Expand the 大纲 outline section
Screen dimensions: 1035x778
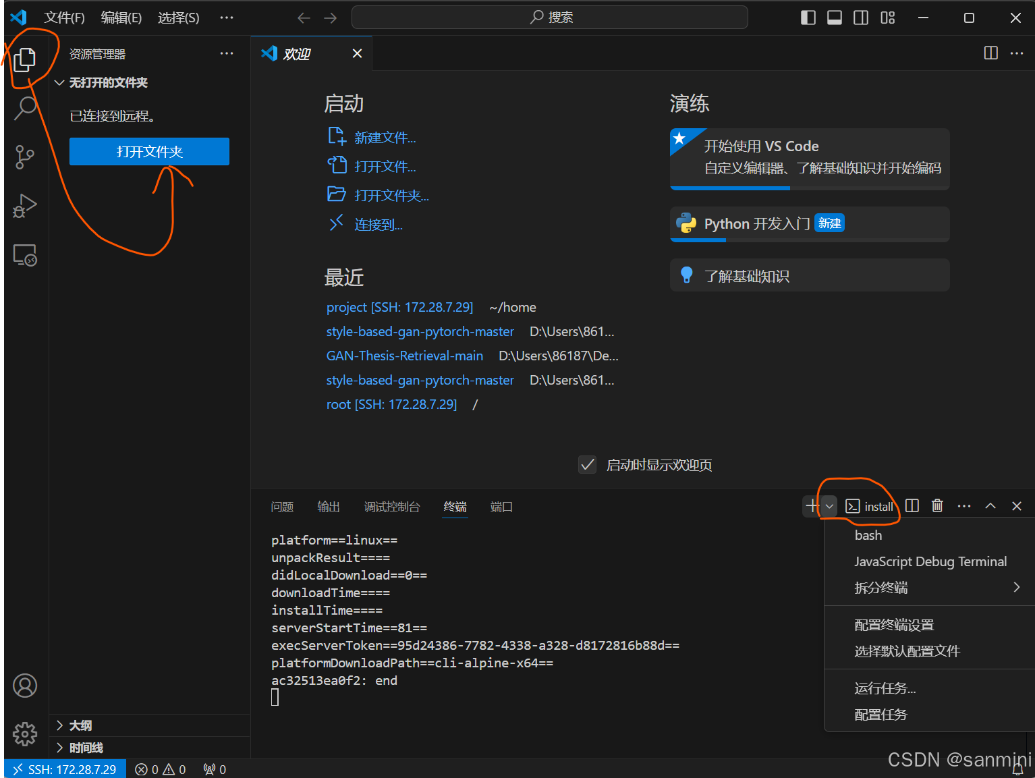point(80,725)
